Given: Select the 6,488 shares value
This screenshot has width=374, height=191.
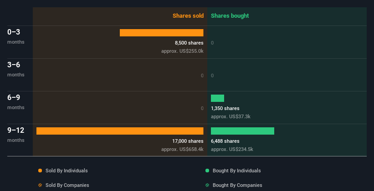Looking at the screenshot, I should 225,141.
